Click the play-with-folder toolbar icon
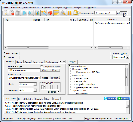 click(31, 13)
